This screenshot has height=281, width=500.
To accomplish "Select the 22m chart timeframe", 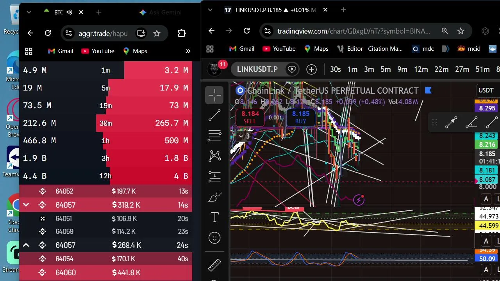I will 441,69.
